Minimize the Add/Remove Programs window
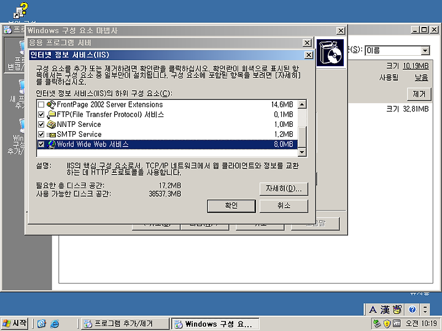442x331 pixels. pyautogui.click(x=415, y=29)
